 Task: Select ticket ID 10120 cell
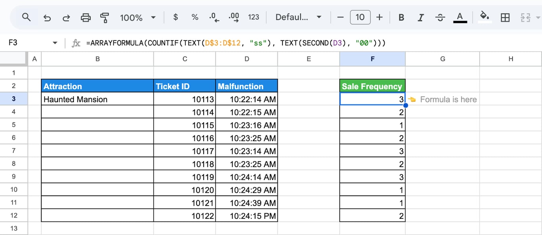click(x=185, y=190)
